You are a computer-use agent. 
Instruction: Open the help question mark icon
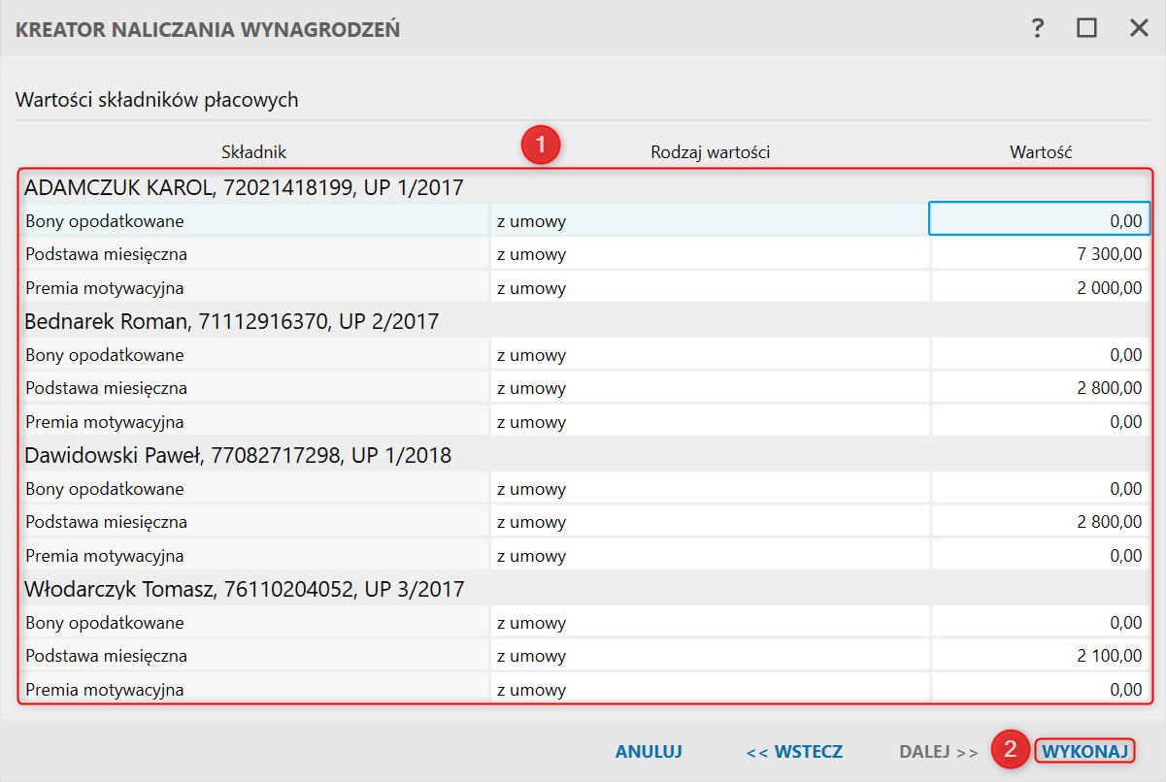coord(1038,28)
